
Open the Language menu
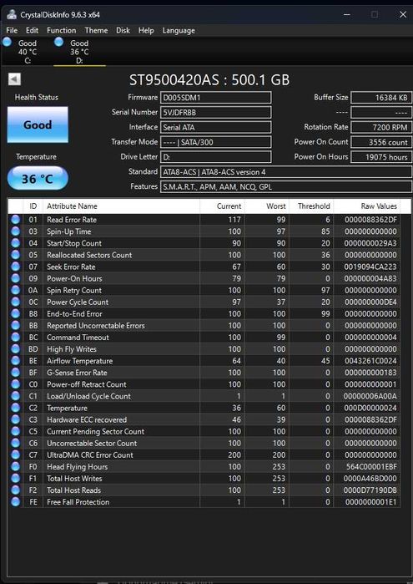(179, 31)
